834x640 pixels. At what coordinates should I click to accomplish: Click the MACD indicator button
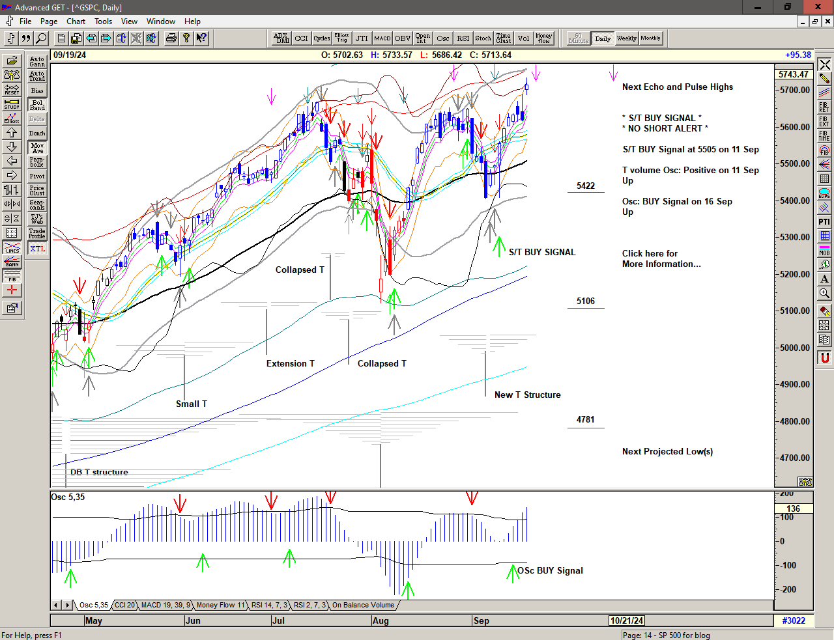click(x=382, y=38)
